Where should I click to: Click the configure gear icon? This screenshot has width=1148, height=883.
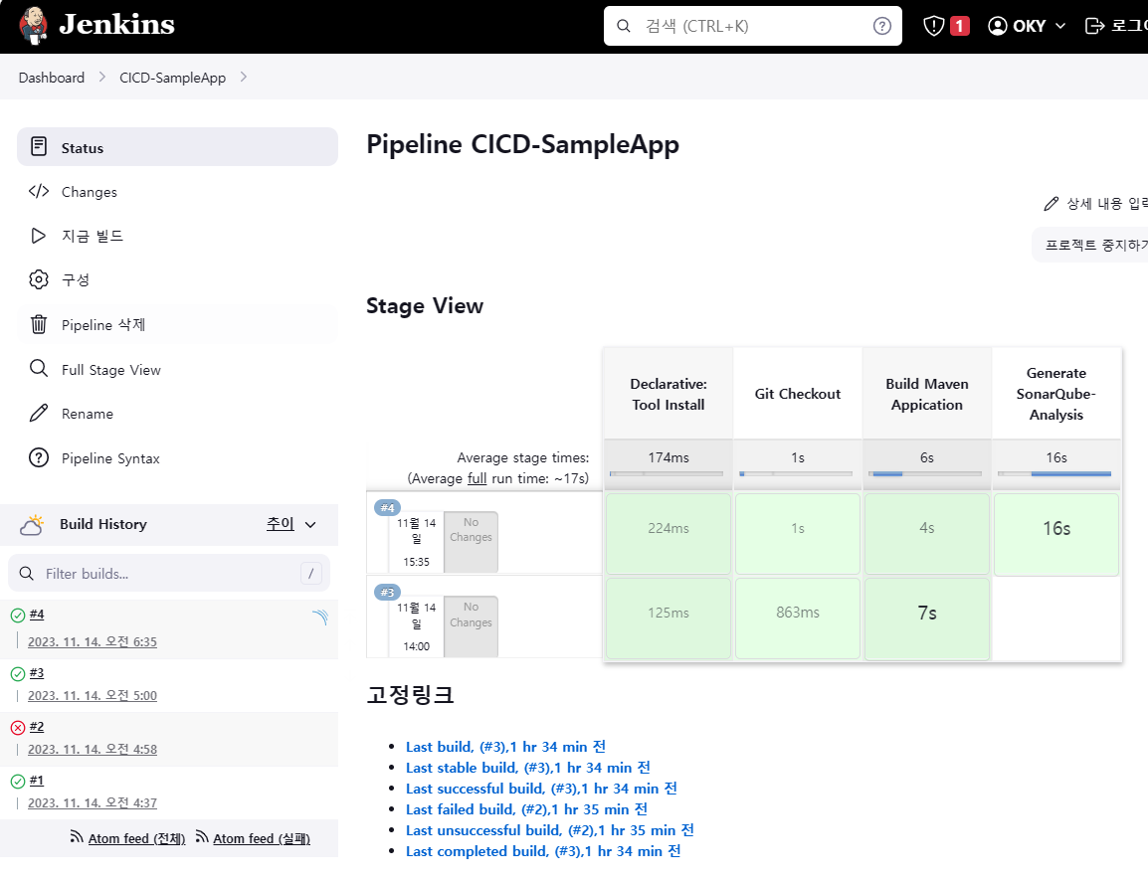pos(39,279)
